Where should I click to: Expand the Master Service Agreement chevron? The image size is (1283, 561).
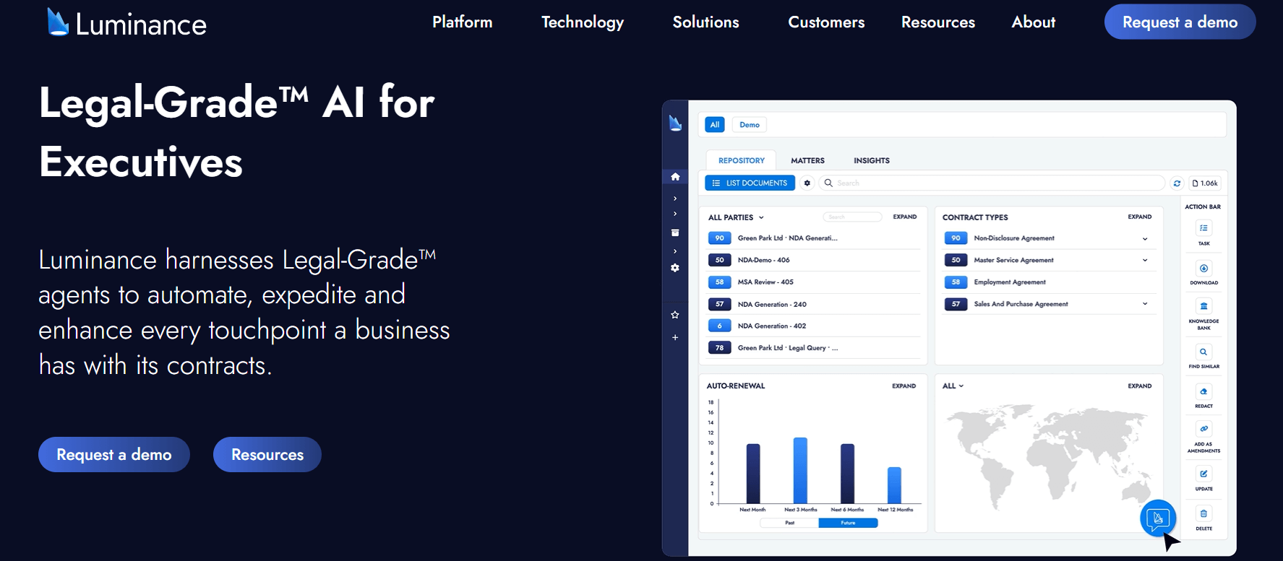(1145, 261)
